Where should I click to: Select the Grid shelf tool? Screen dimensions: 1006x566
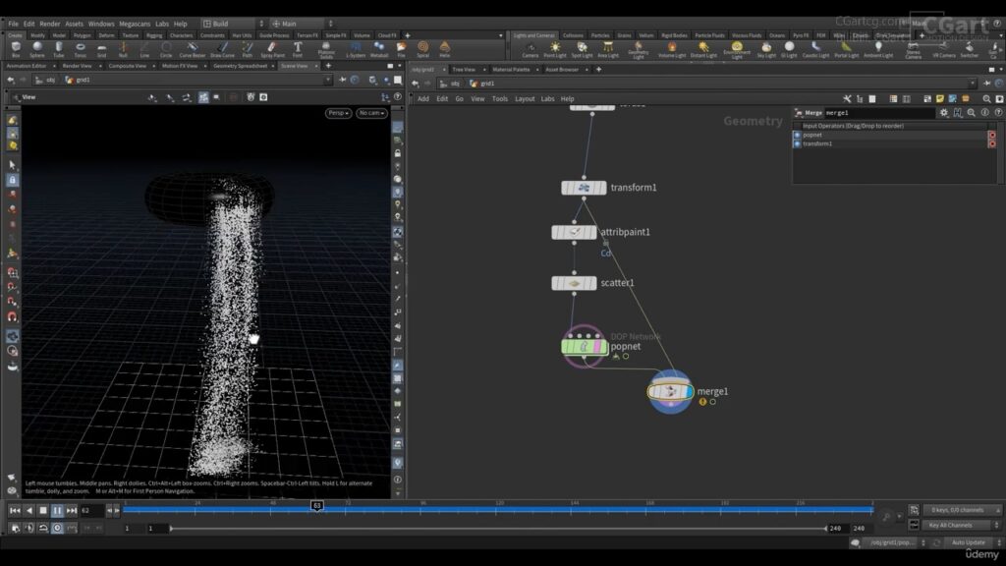click(101, 49)
